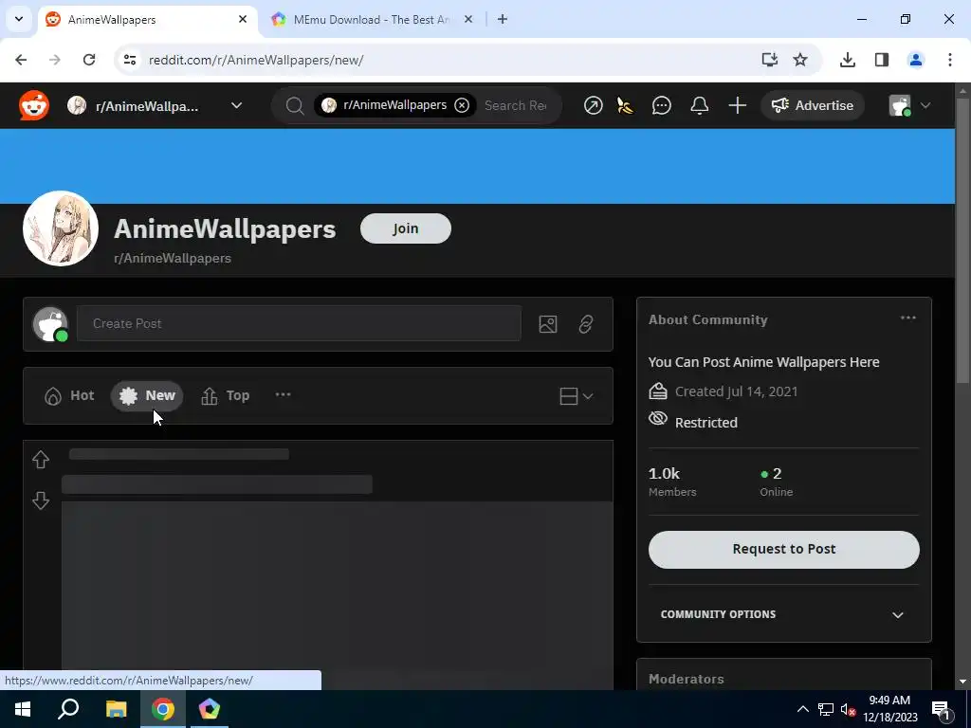Viewport: 971px width, 728px height.
Task: Sort posts by New
Action: (147, 395)
